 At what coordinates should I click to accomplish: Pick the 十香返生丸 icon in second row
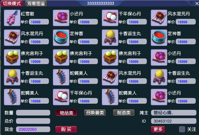(110, 38)
